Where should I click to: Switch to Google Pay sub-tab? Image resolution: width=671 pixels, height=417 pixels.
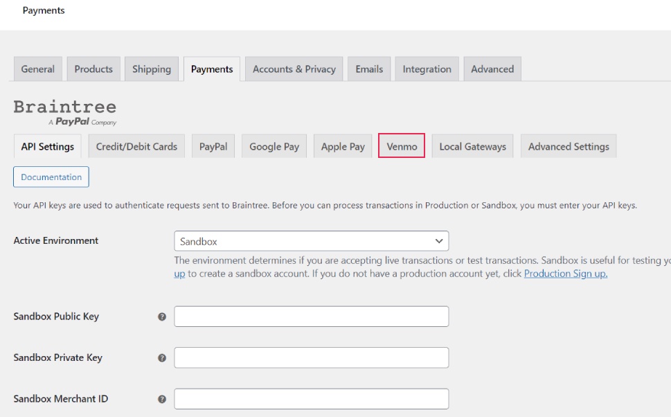[x=274, y=146]
